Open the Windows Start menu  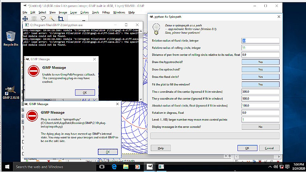click(7, 167)
